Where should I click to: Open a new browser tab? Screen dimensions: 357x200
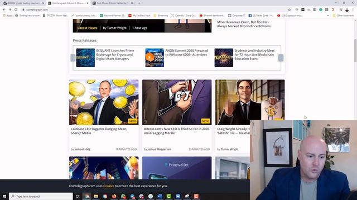[x=139, y=3]
